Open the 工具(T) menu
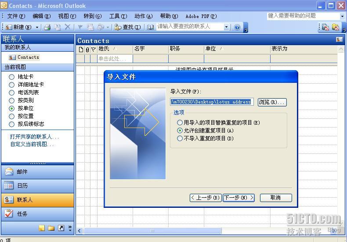The image size is (347, 242). point(118,16)
